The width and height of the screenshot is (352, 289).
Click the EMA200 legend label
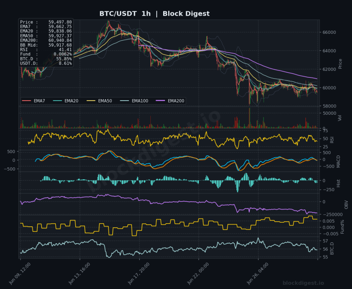coord(176,101)
